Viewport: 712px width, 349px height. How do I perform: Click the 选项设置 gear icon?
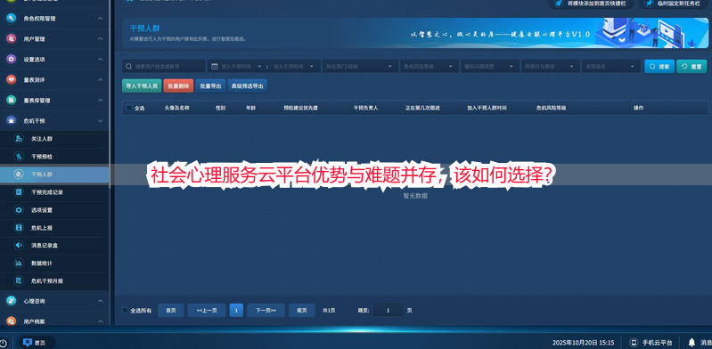(x=19, y=210)
